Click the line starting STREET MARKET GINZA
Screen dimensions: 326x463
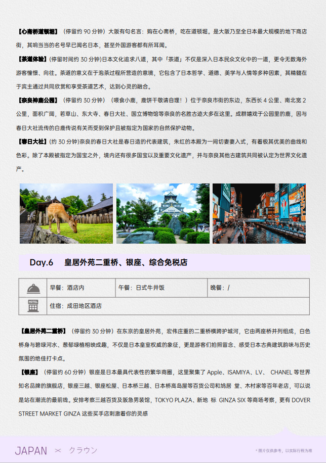83,413
